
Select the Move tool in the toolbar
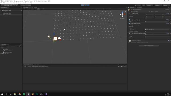coord(5,5)
